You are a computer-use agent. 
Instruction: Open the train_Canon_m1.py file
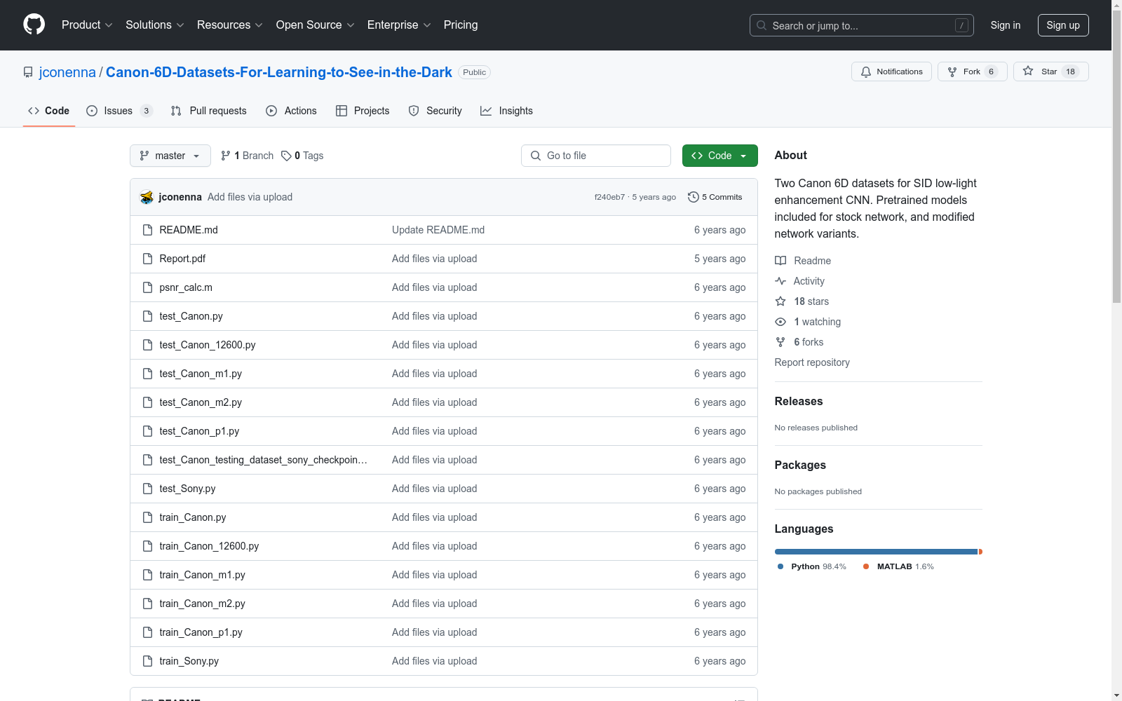[x=203, y=575]
